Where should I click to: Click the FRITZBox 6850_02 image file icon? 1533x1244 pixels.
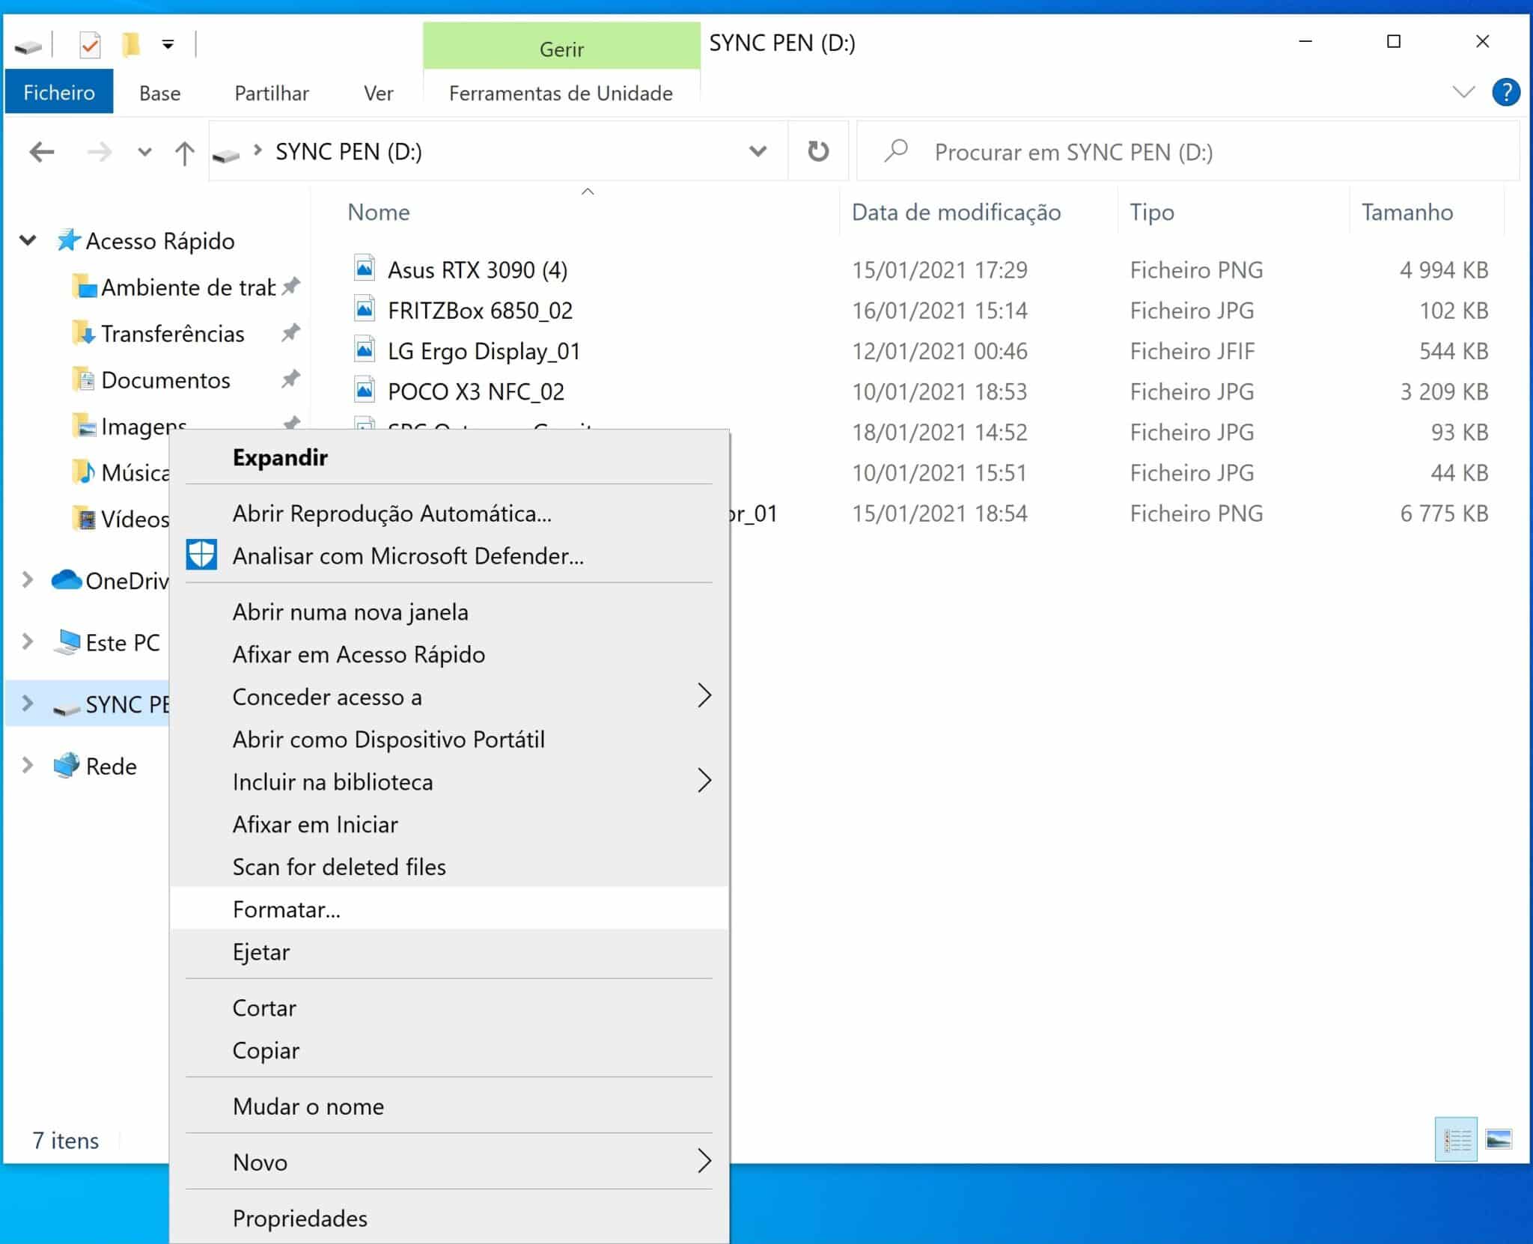pos(365,308)
